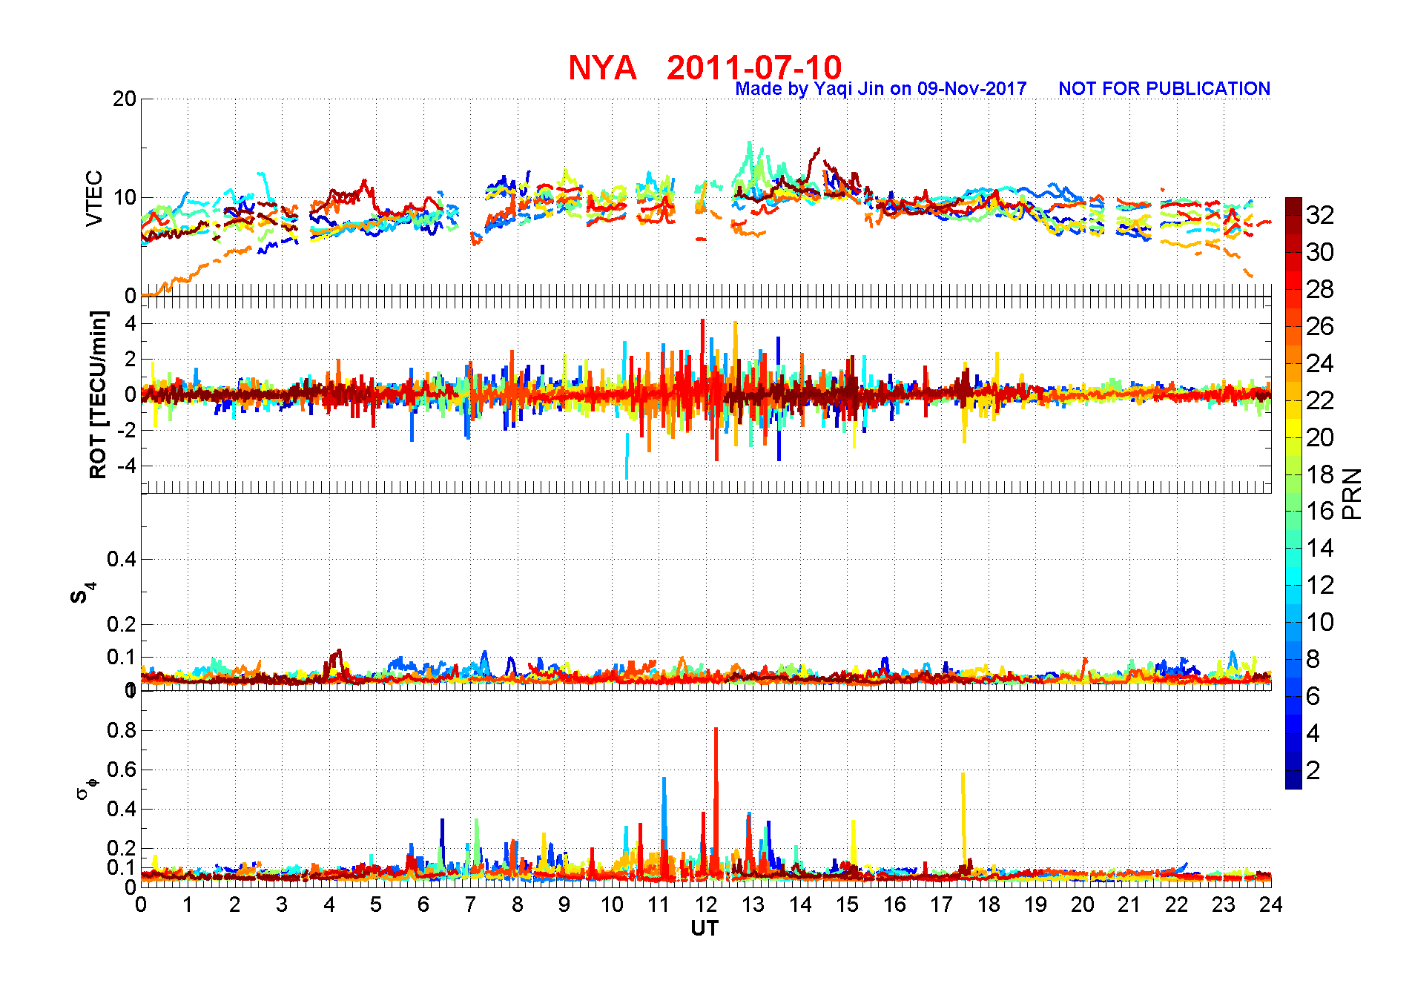Click the VTEC axis tick '20'
Screen dimensions: 1412x986
pyautogui.click(x=125, y=99)
